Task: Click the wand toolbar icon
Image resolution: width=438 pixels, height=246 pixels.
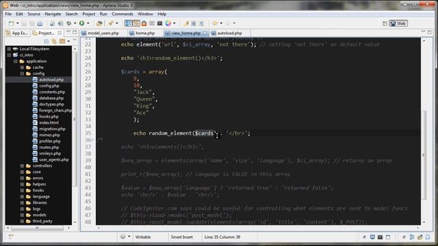Action: coord(111,23)
